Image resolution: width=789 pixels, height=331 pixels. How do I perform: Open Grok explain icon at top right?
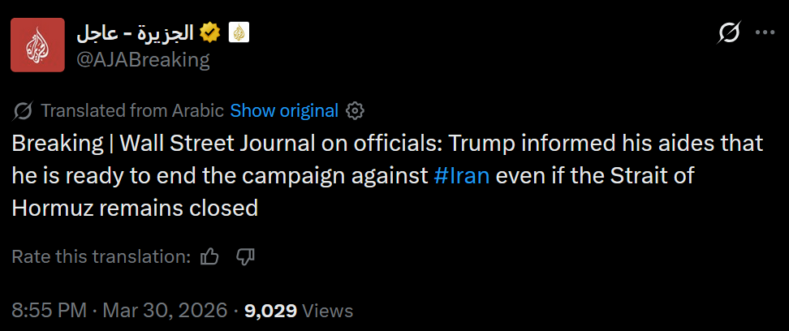click(729, 32)
